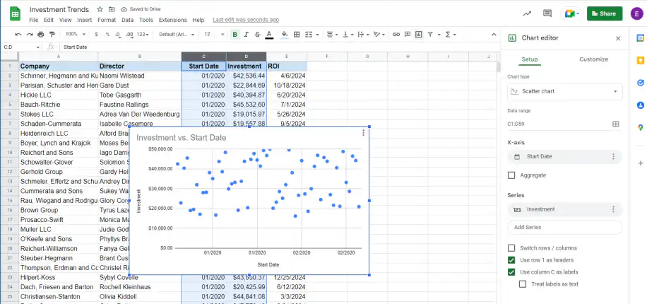Open the borders tool
Image resolution: width=647 pixels, height=304 pixels.
tap(296, 34)
